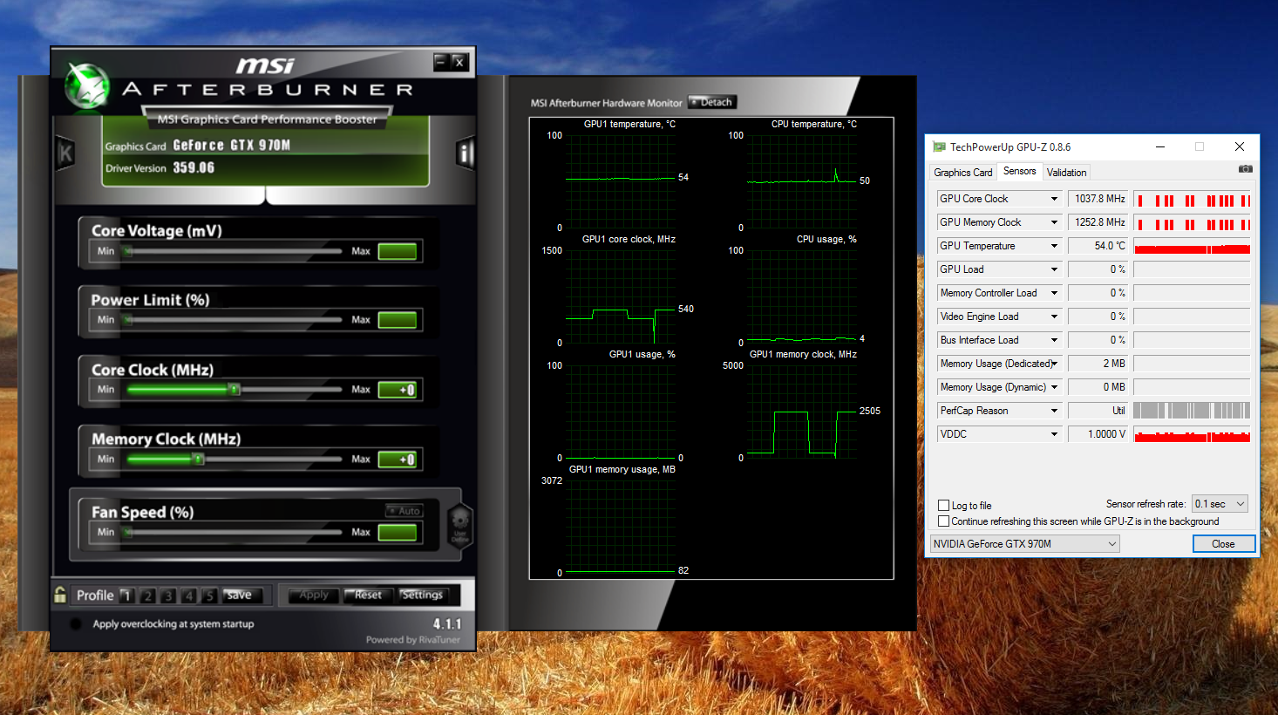Change the sensor refresh rate dropdown
Screen dimensions: 1278x715
click(1220, 504)
